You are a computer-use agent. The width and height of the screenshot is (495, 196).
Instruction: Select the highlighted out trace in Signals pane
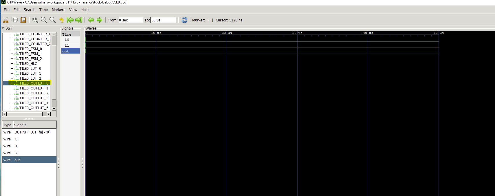pos(71,51)
